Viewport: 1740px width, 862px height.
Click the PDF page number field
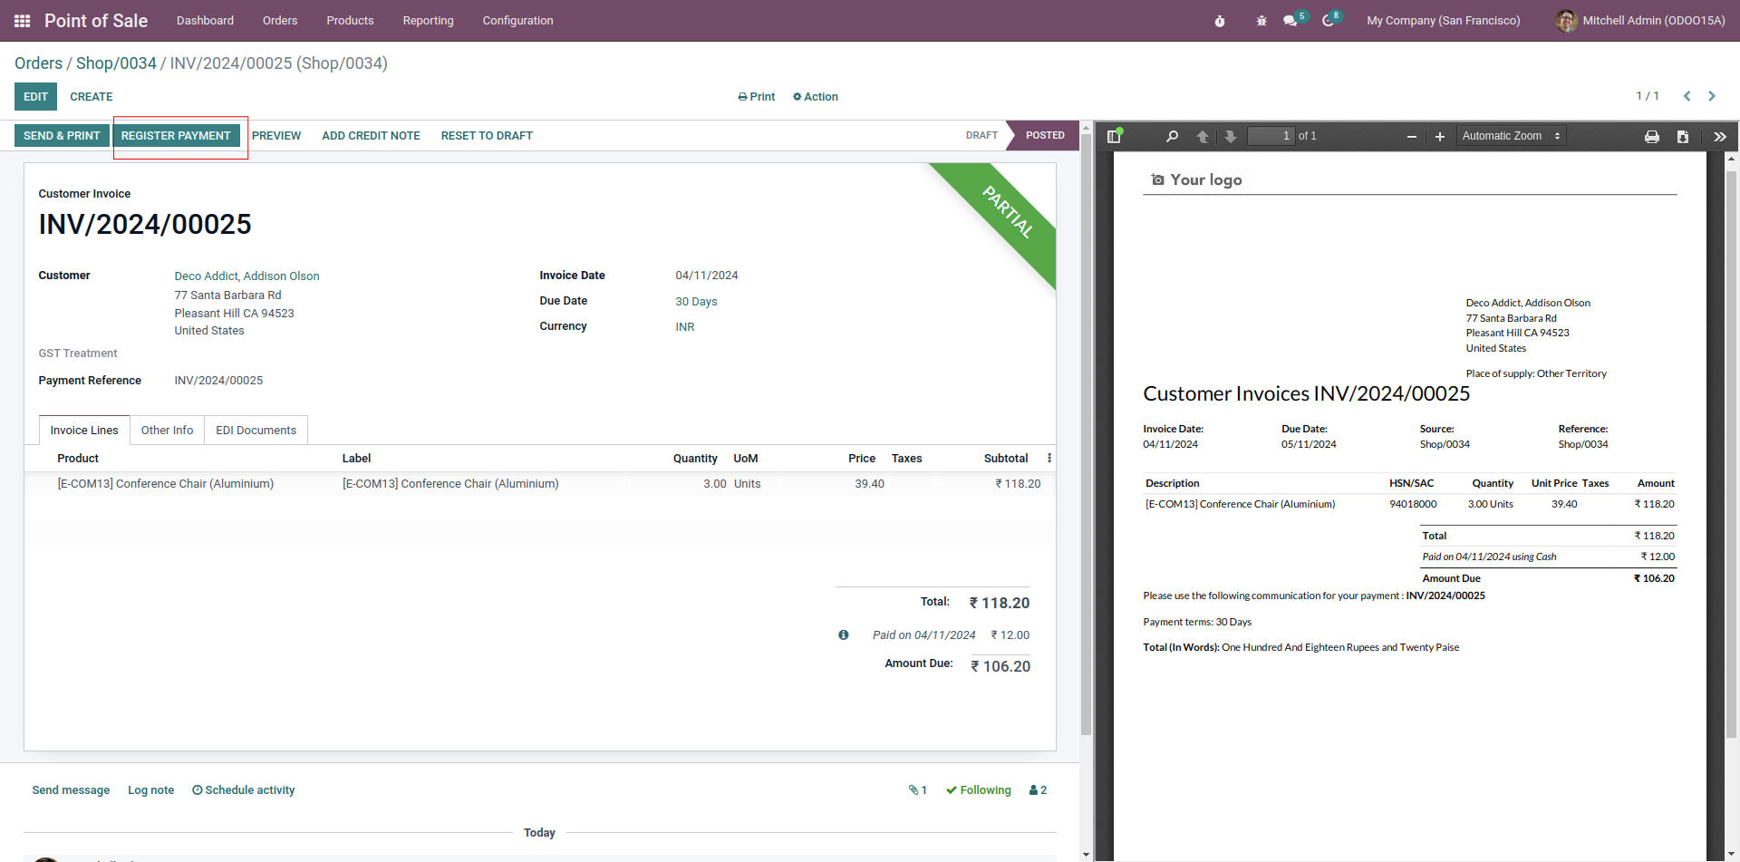[x=1271, y=136]
